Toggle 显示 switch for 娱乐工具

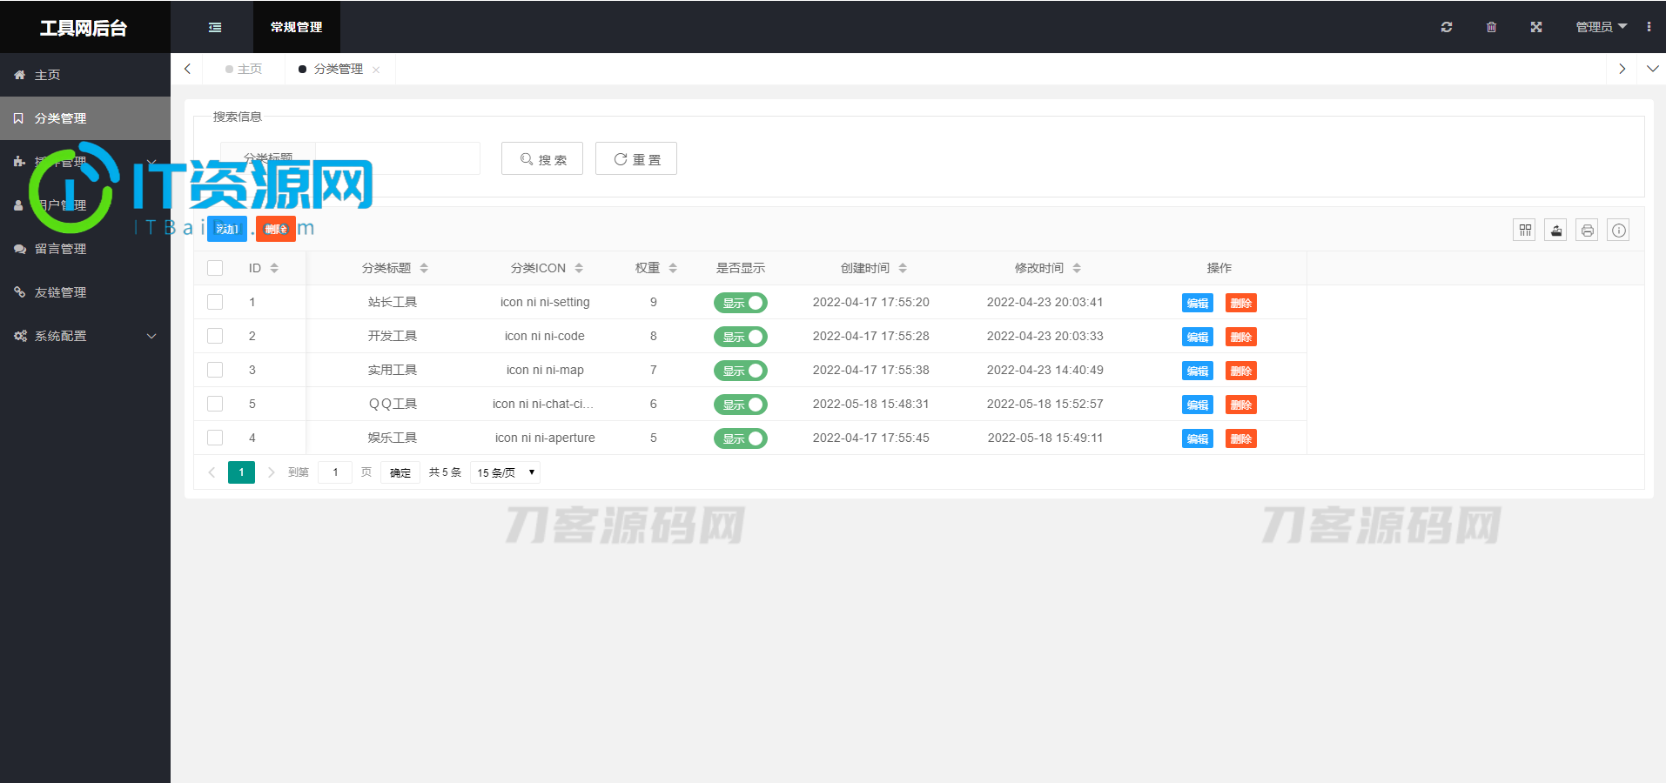[x=741, y=438]
